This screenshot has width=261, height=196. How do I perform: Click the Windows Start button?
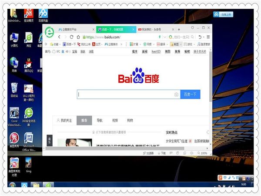(13, 185)
